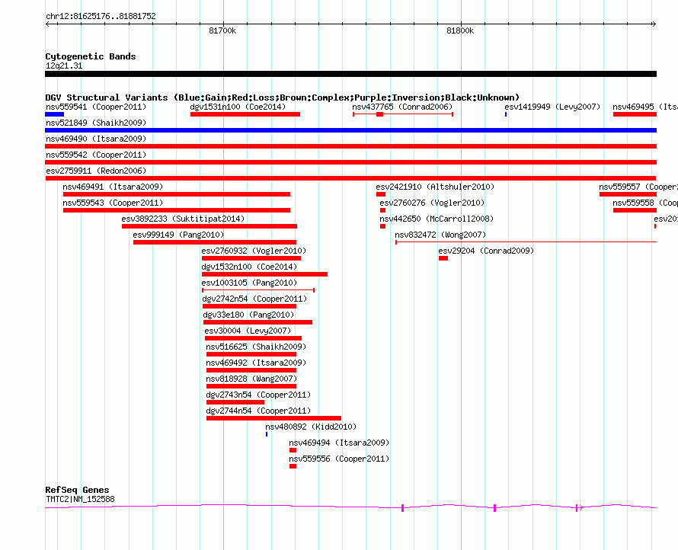Screen dimensions: 678x550
Task: Select the red dgv1531n100 loss bar
Action: point(245,114)
